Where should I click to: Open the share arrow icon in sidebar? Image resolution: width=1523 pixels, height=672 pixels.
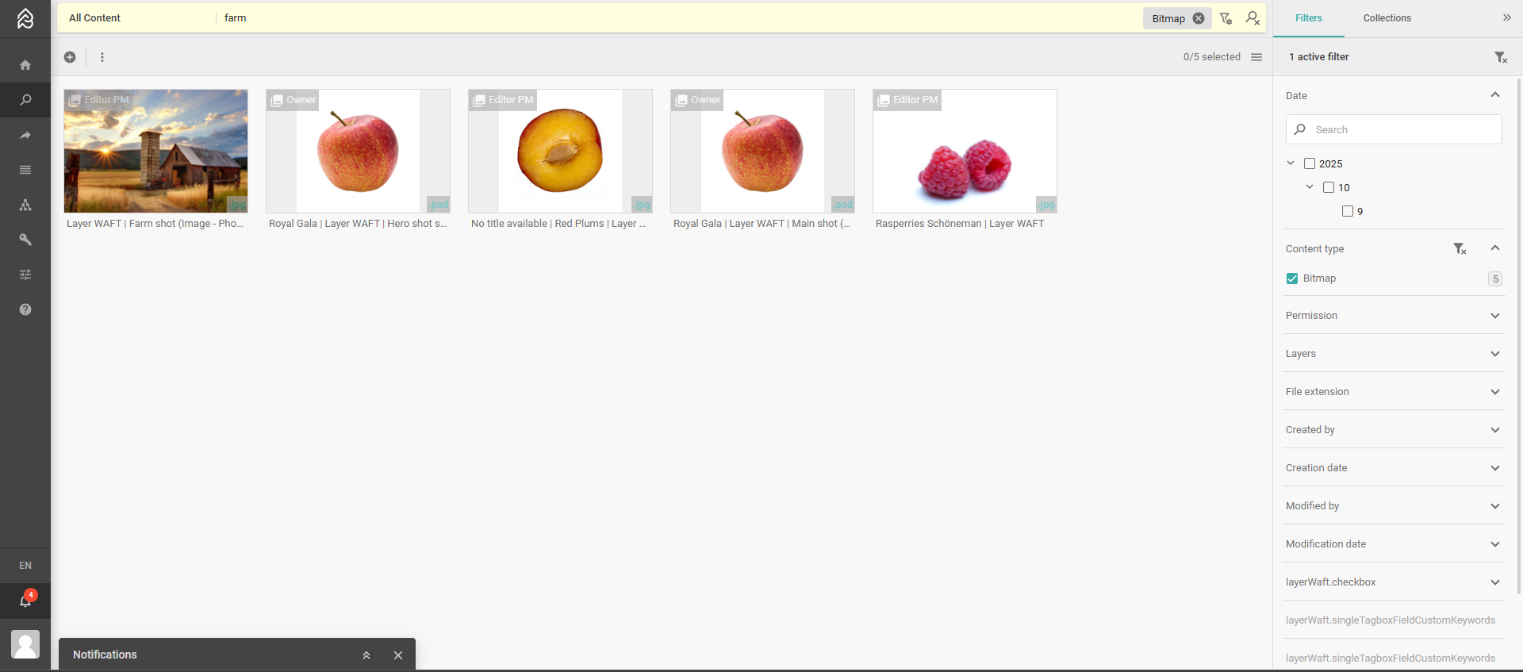[x=25, y=135]
